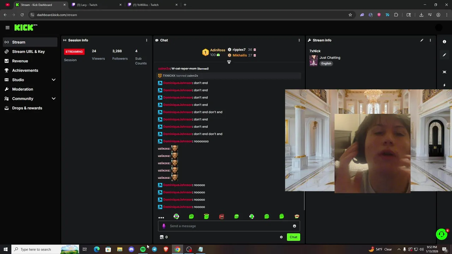Viewport: 452px width, 254px height.
Task: Open the Achievements page
Action: 30,70
